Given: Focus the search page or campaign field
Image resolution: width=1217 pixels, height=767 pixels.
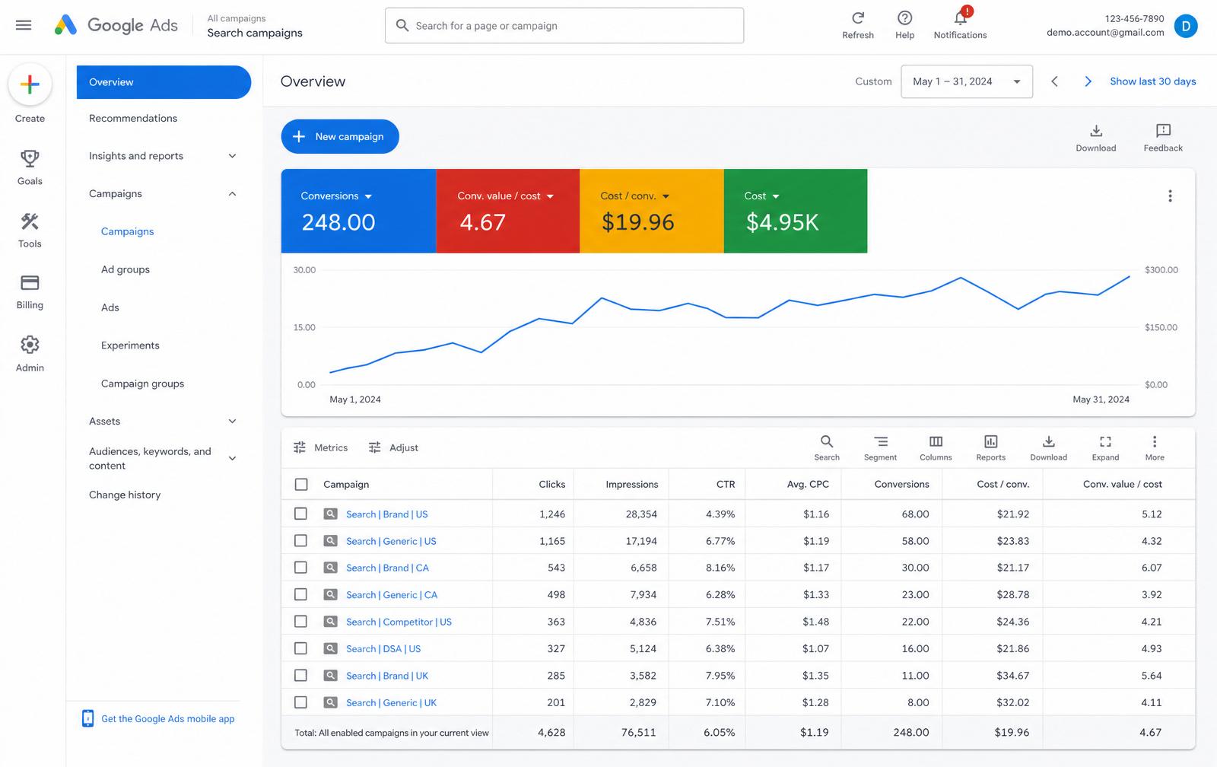Looking at the screenshot, I should tap(564, 26).
